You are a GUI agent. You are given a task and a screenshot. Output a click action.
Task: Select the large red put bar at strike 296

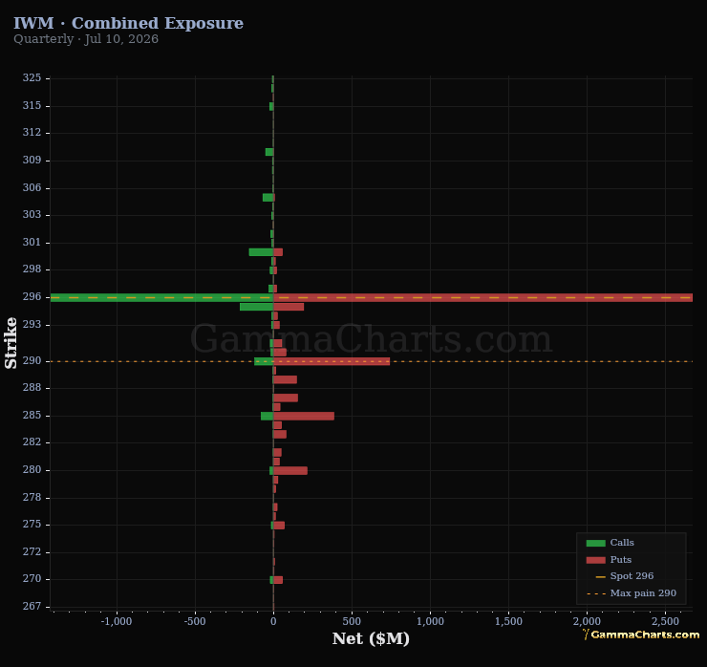pyautogui.click(x=482, y=297)
